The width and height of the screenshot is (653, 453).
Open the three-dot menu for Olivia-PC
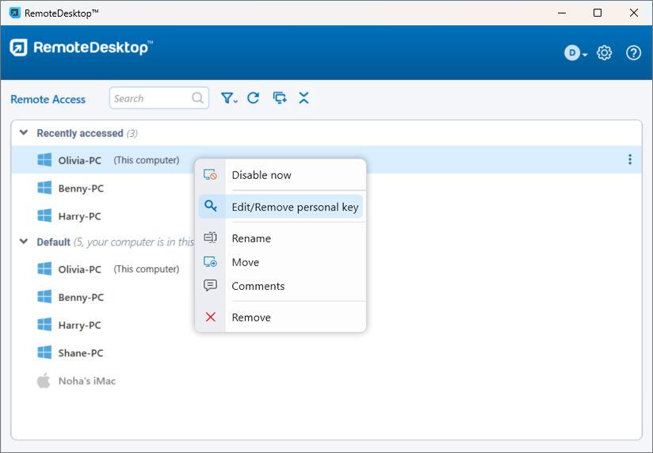(x=630, y=160)
